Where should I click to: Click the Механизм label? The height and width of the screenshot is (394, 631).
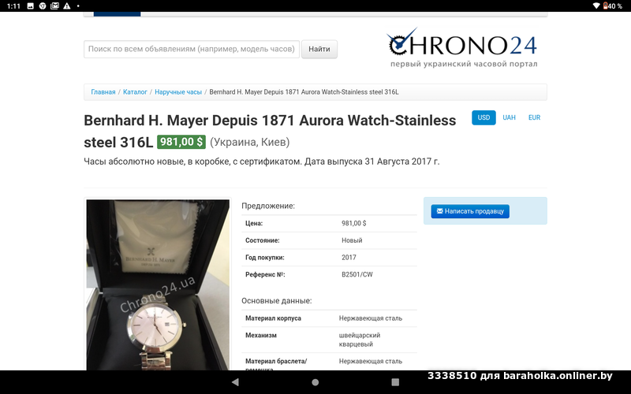click(261, 336)
